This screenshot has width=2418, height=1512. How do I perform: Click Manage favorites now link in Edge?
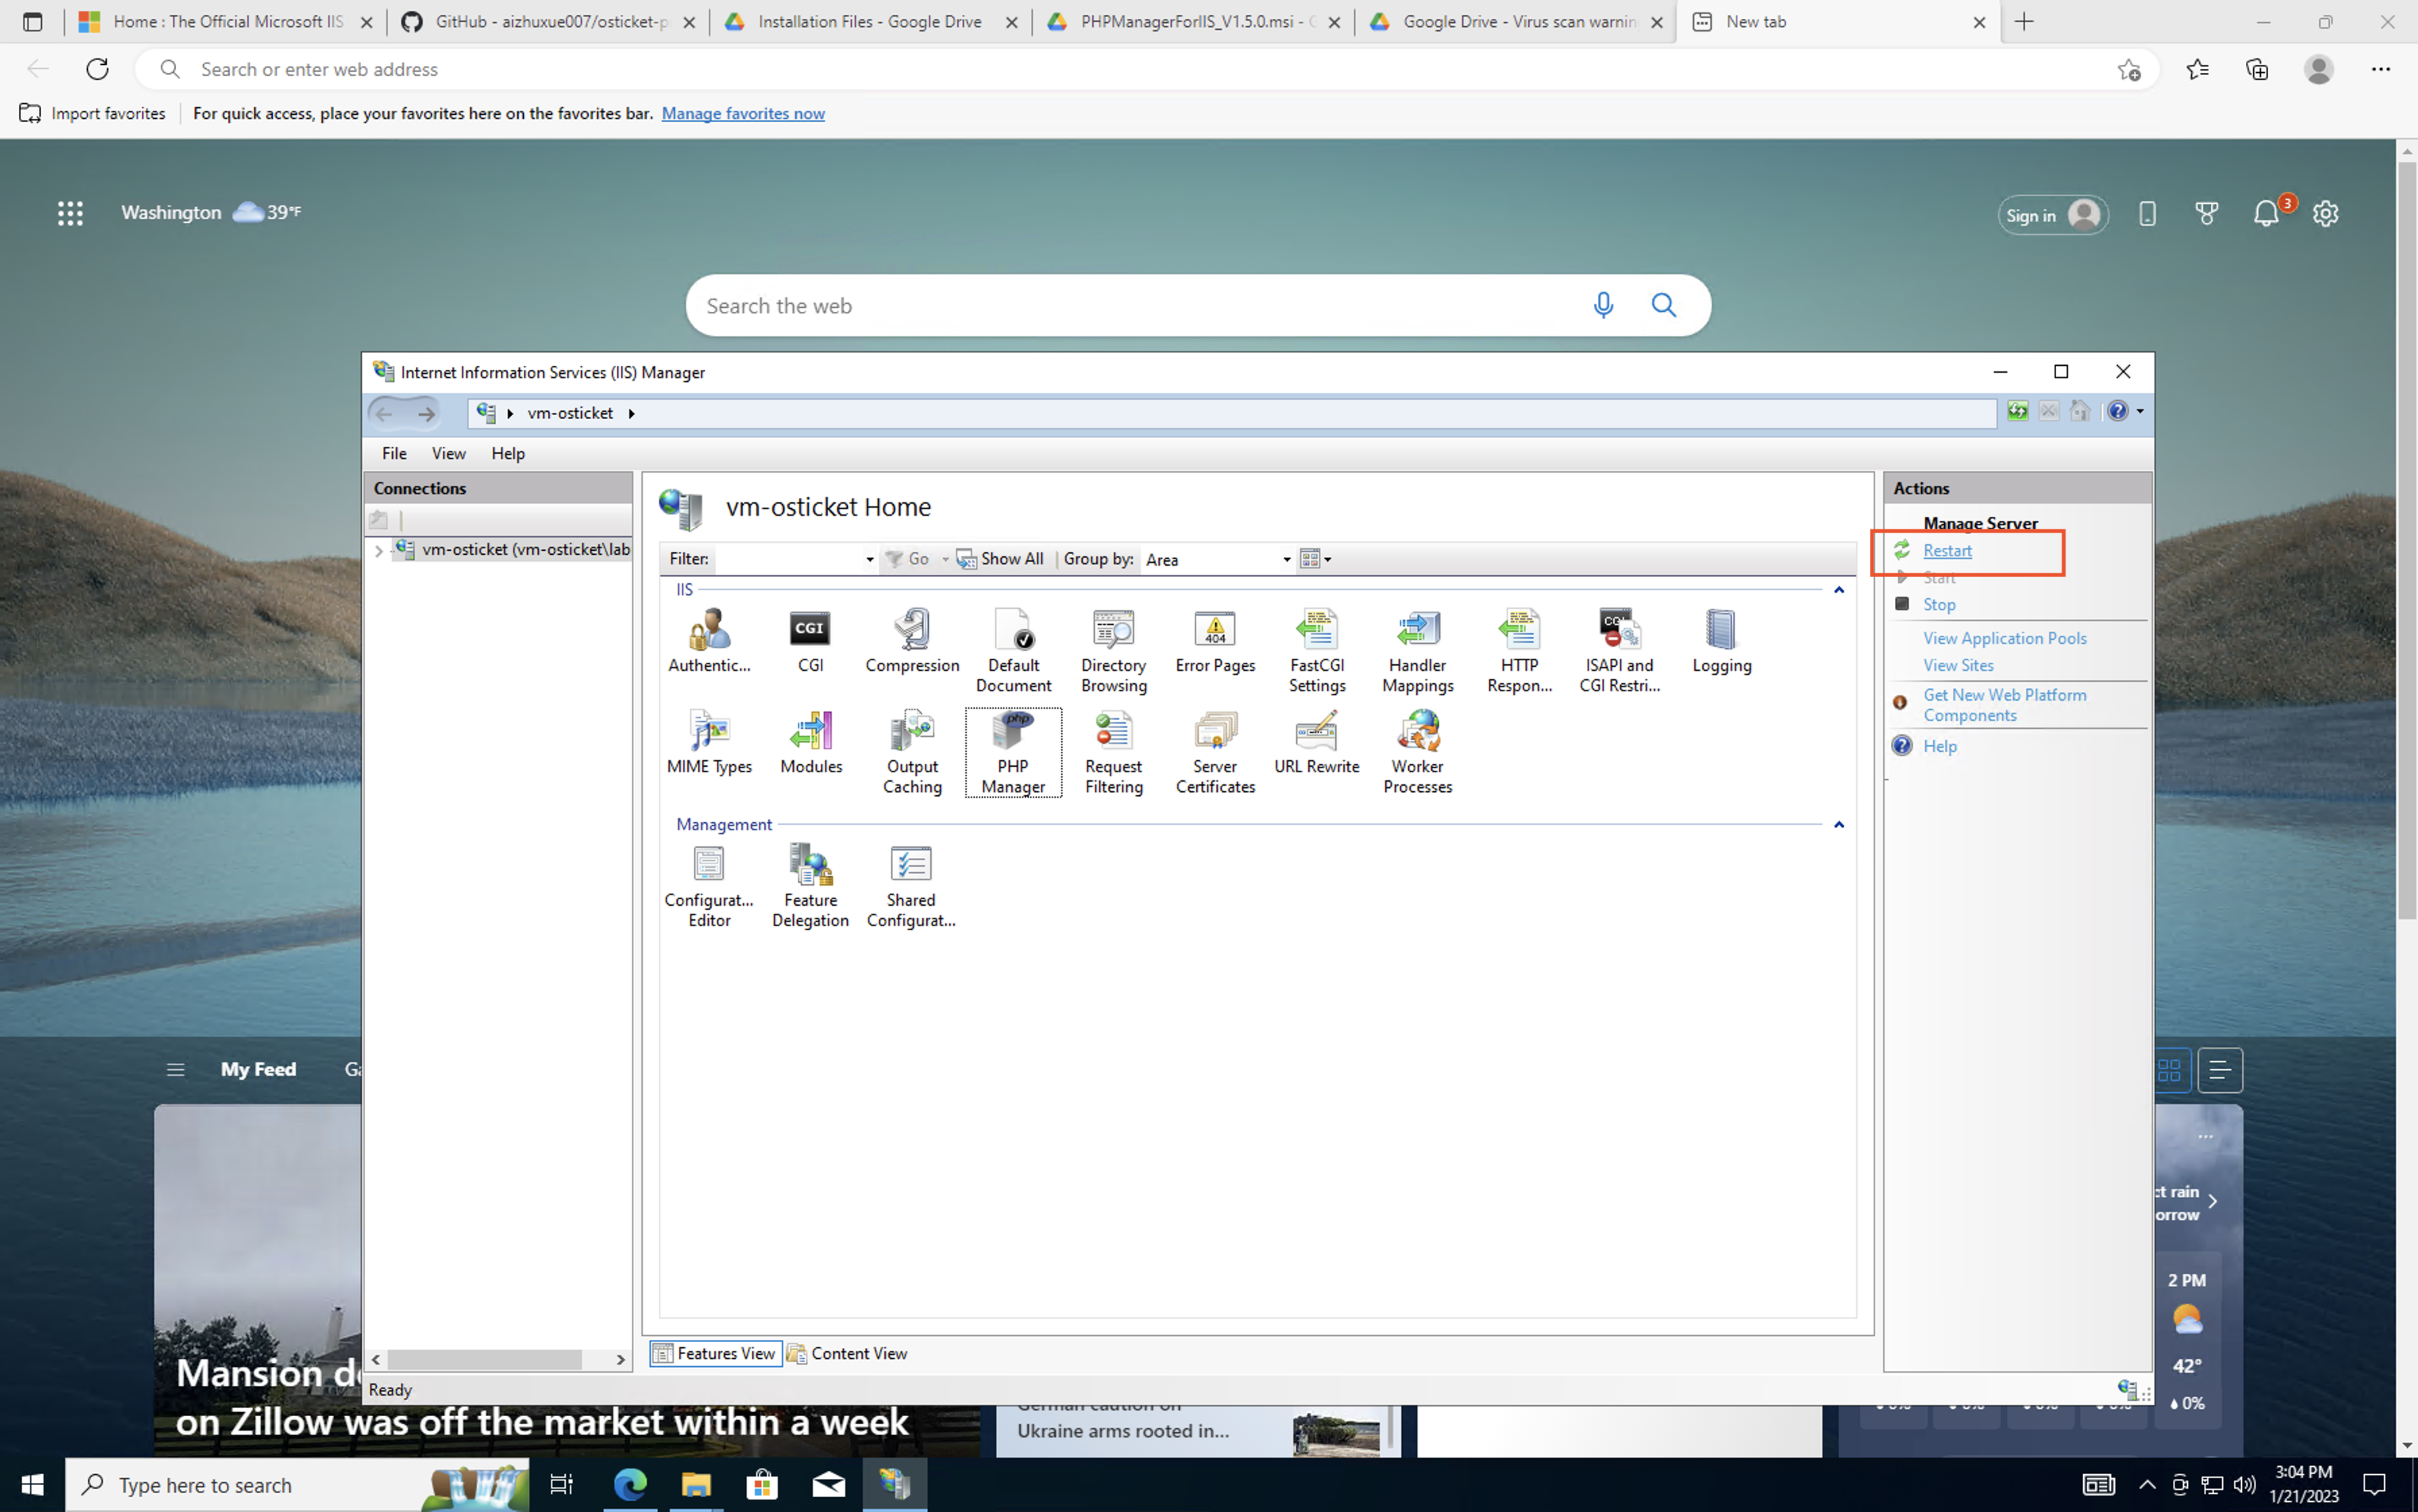743,113
